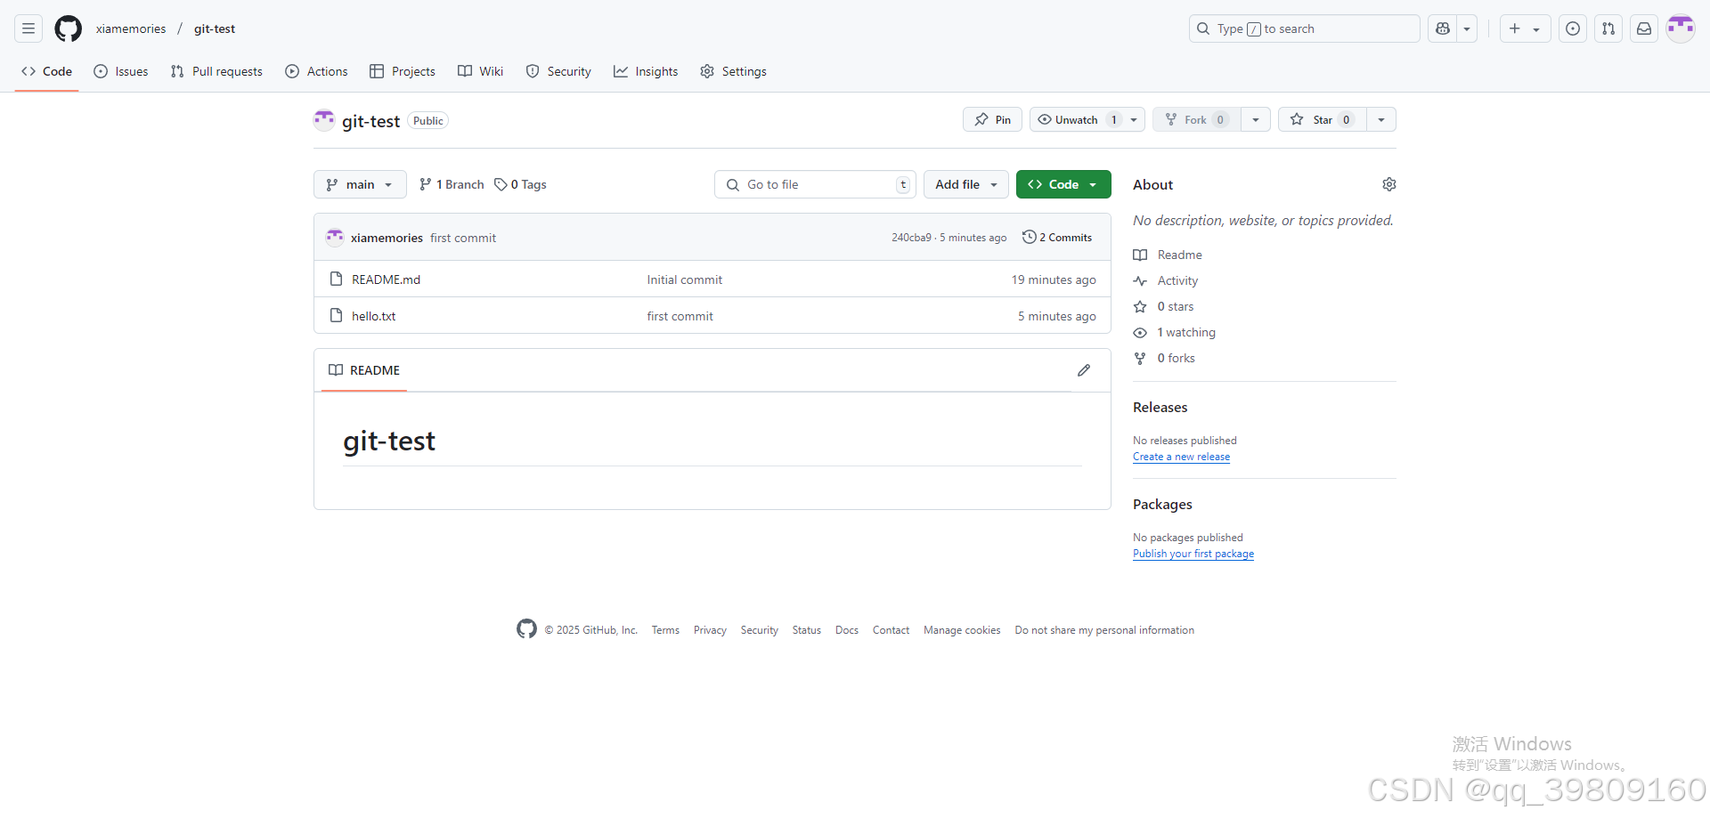Open Pull requests icon in top header
Screen dimensions: 1710x818
(1608, 28)
